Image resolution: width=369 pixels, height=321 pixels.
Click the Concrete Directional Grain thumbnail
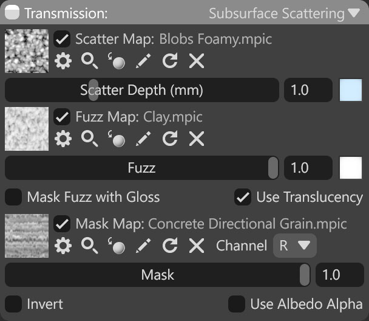27,236
